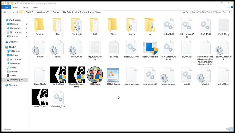Open the Share ribbon tab
235x133 pixels.
[x=26, y=7]
